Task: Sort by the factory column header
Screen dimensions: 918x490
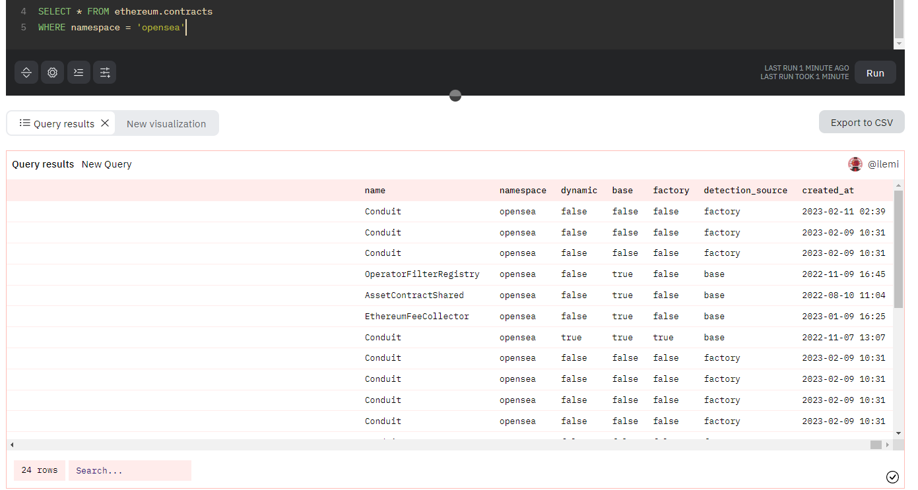Action: [x=671, y=190]
